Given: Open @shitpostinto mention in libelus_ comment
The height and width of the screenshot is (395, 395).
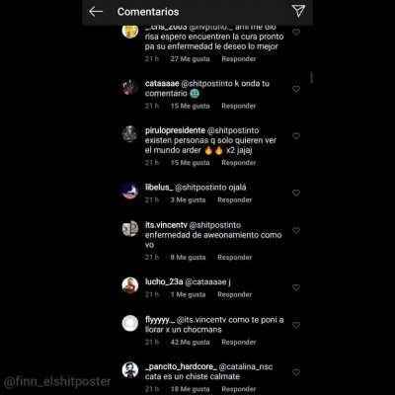Looking at the screenshot, I should (x=210, y=188).
